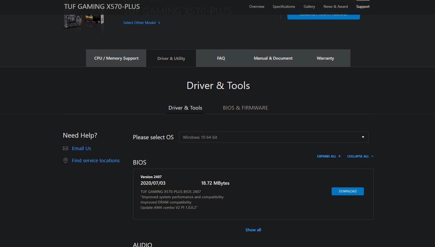Click the plus icon next to Expand All
This screenshot has width=435, height=247.
tap(340, 156)
